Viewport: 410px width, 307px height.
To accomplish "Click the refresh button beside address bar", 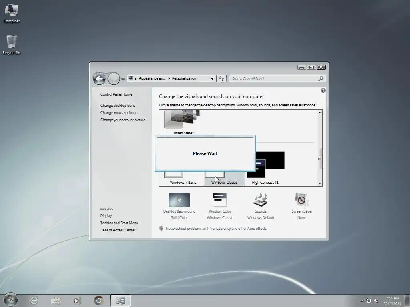I will tap(221, 78).
